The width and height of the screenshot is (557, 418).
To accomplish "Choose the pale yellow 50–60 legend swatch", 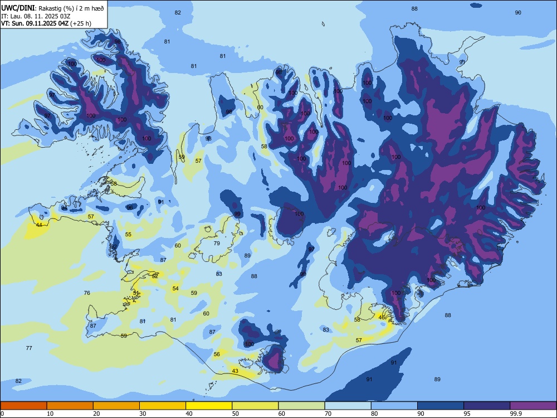I will click(x=255, y=406).
